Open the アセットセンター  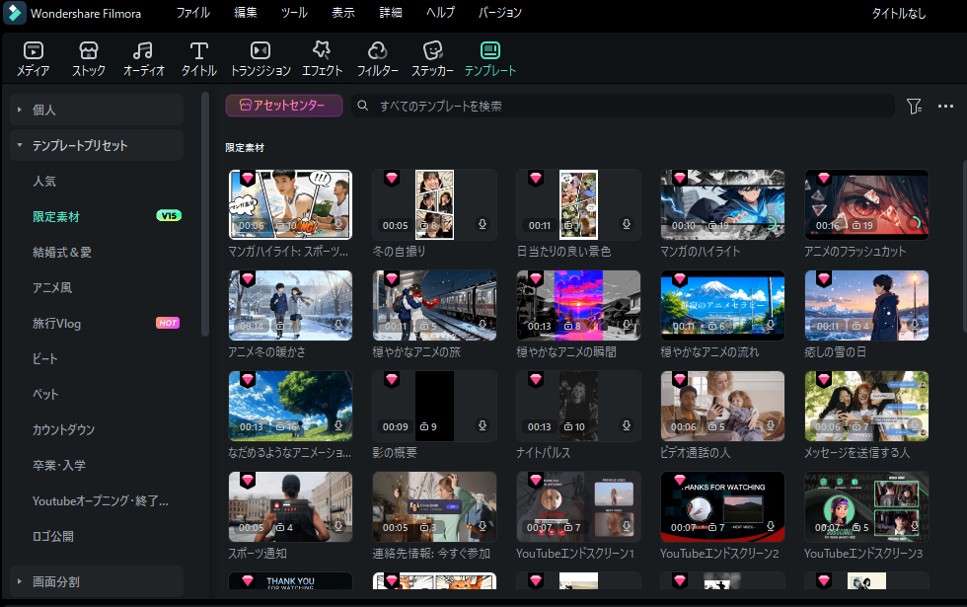tap(283, 106)
